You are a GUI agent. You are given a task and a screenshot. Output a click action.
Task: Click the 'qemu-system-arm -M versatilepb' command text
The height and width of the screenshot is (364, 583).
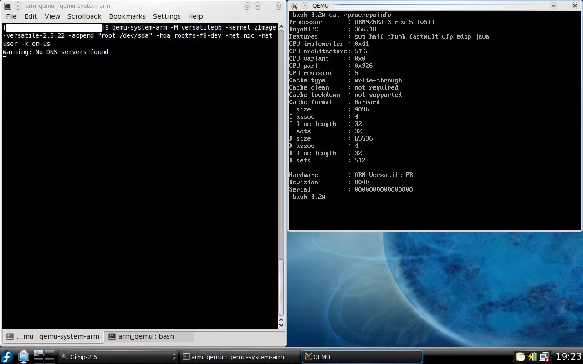click(167, 27)
